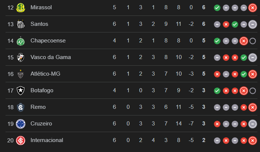The width and height of the screenshot is (260, 152).
Task: Click Mirassol's first green win indicator
Action: (x=217, y=7)
